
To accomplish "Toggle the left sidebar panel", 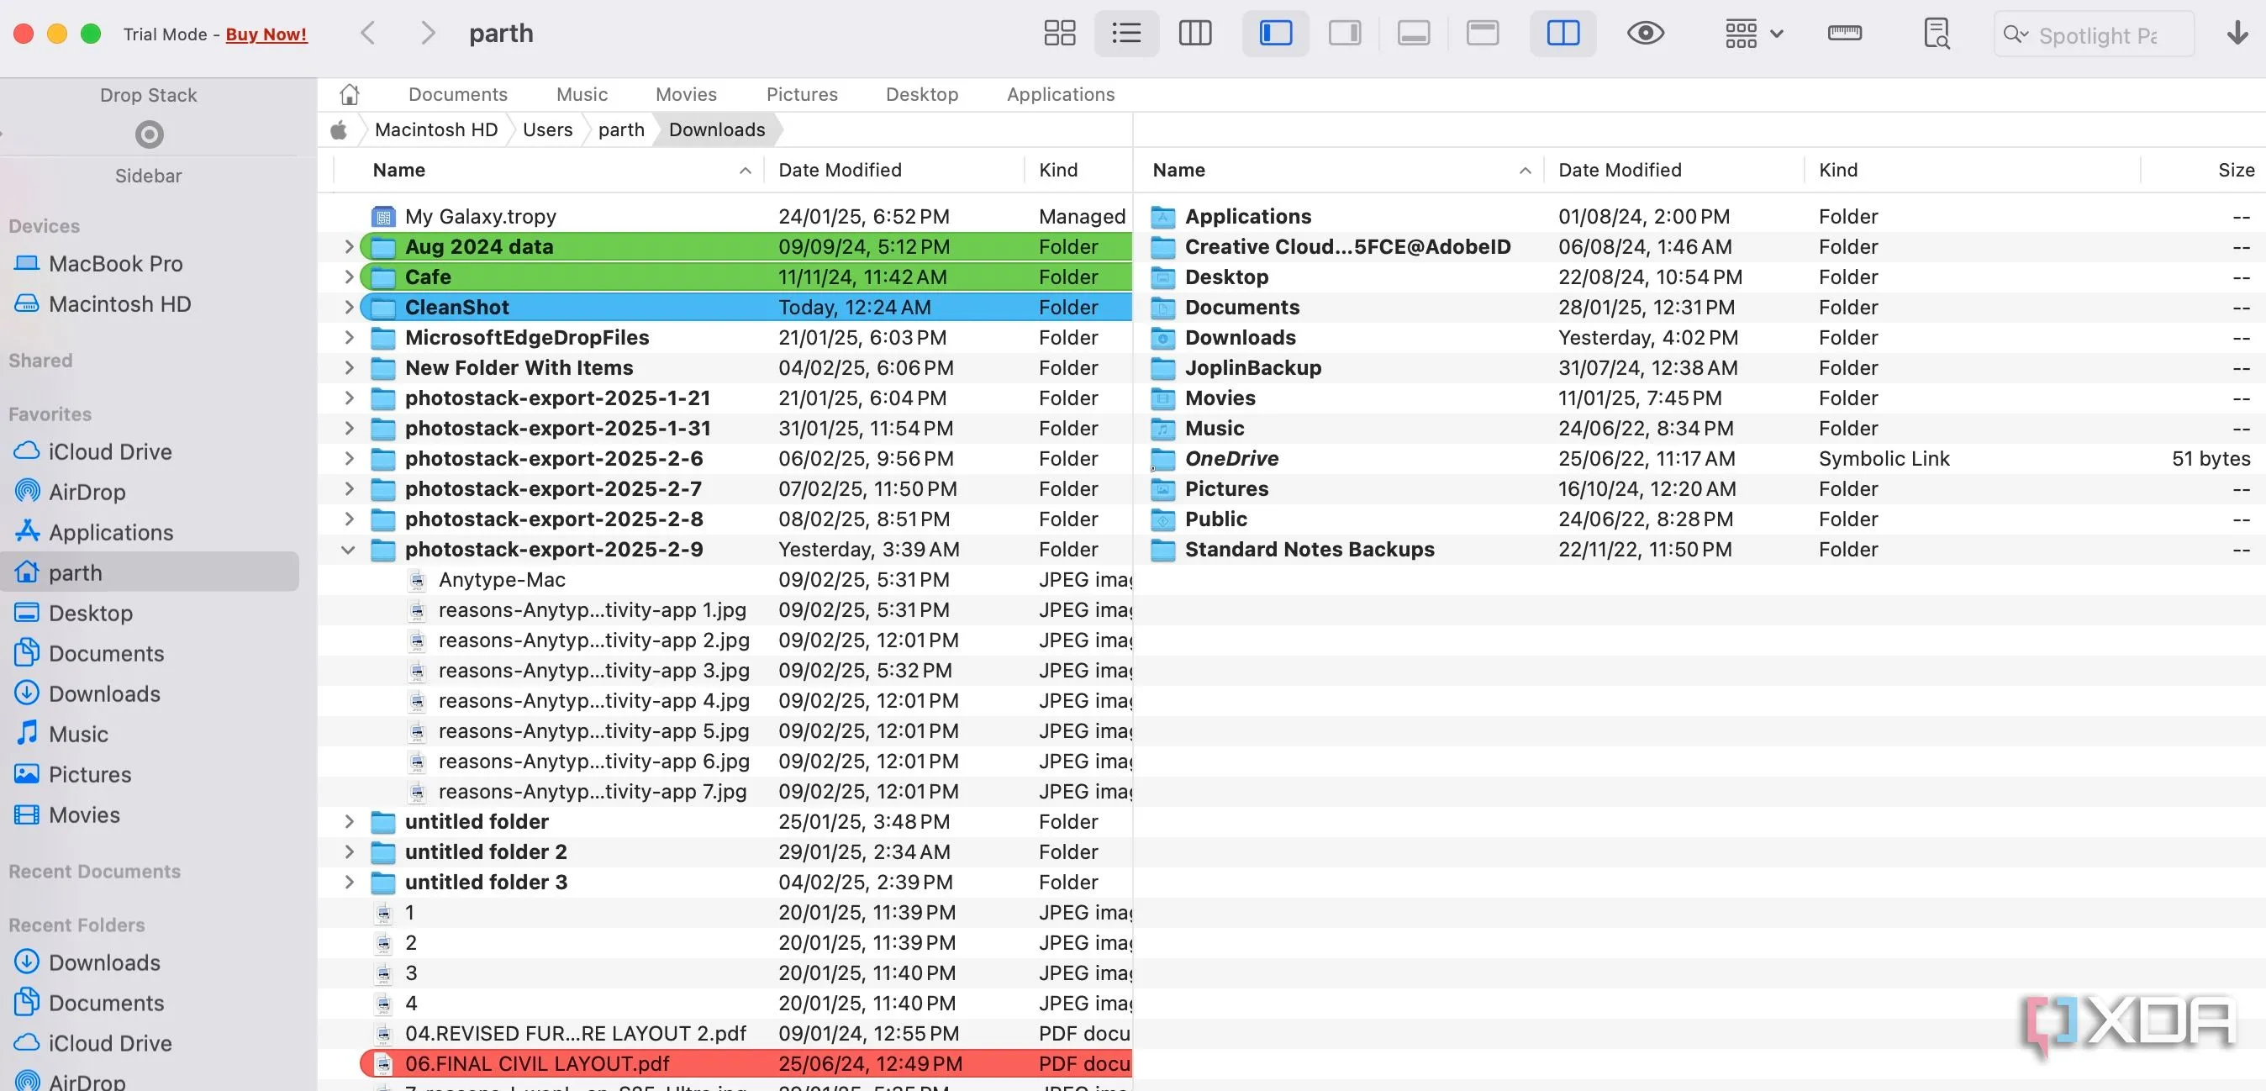I will (1274, 34).
